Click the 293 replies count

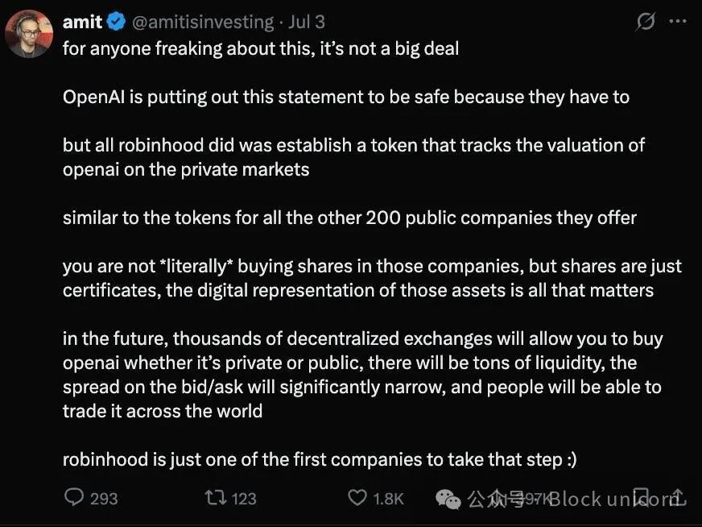pos(104,499)
